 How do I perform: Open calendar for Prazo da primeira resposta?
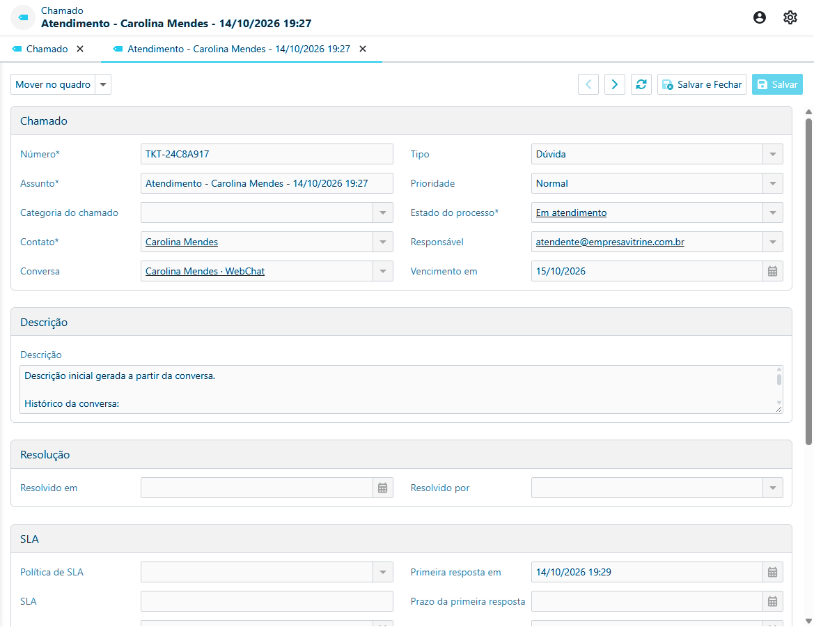tap(772, 601)
